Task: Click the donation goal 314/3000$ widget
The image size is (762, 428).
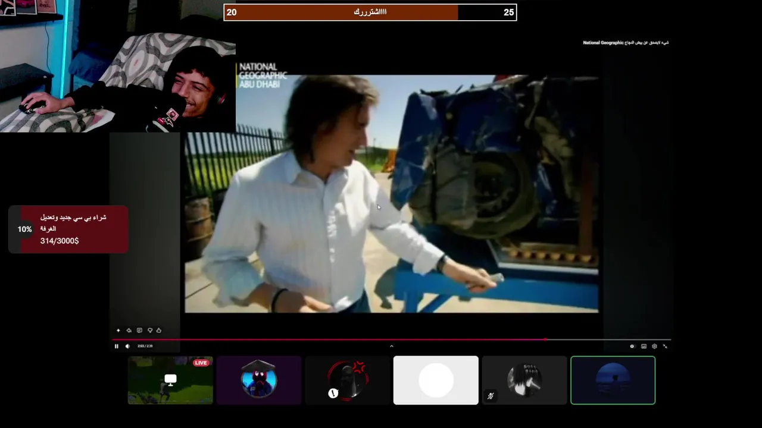Action: (68, 229)
